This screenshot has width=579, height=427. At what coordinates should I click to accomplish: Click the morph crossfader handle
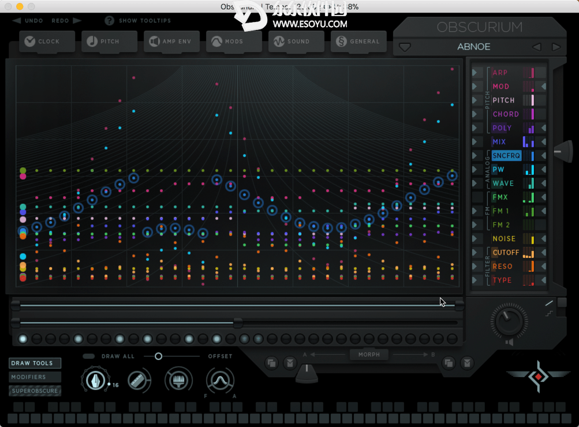click(307, 373)
